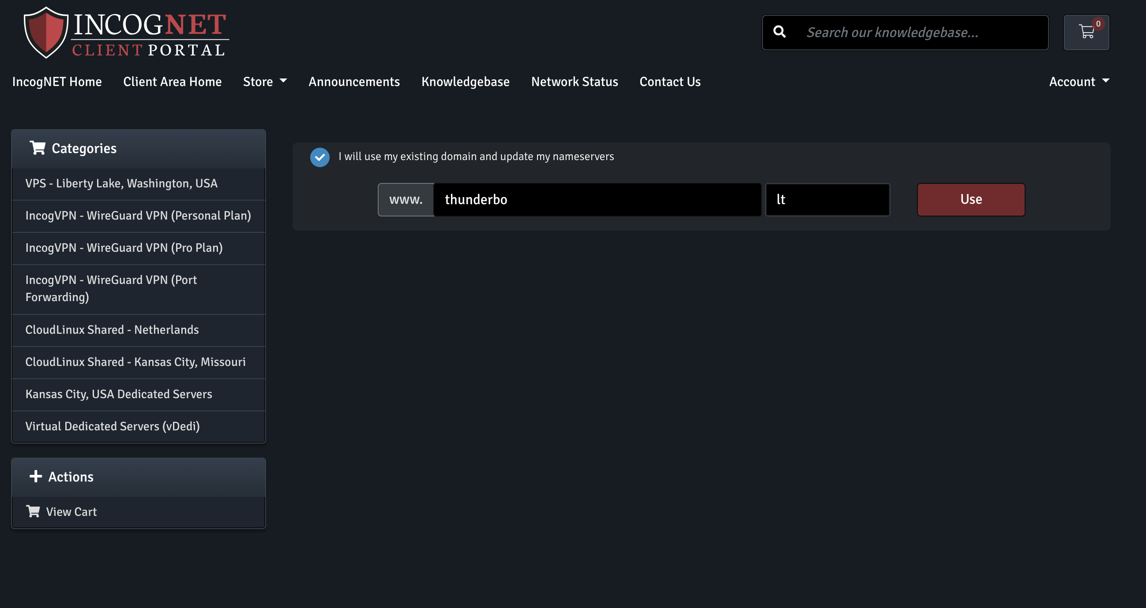Open IncogVPN WireGuard VPN Port Forwarding category
The image size is (1146, 608).
[x=139, y=289]
